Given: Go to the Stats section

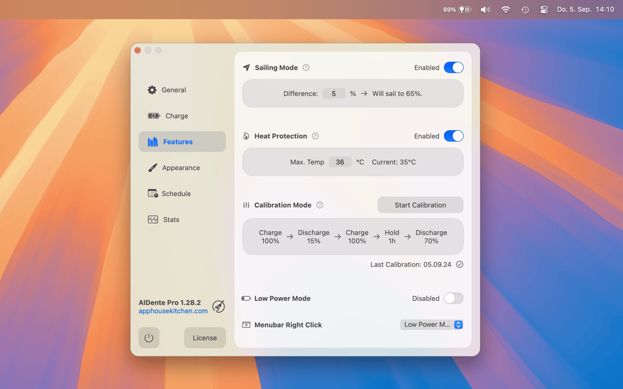Looking at the screenshot, I should pyautogui.click(x=171, y=219).
